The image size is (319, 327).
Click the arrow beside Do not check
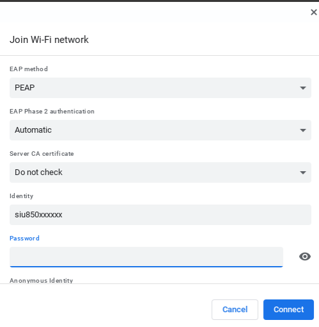[x=303, y=172]
